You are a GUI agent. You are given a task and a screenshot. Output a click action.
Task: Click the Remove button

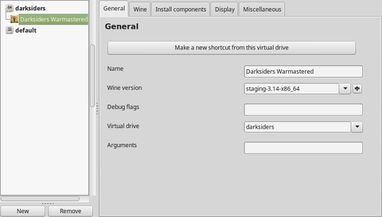click(x=70, y=211)
